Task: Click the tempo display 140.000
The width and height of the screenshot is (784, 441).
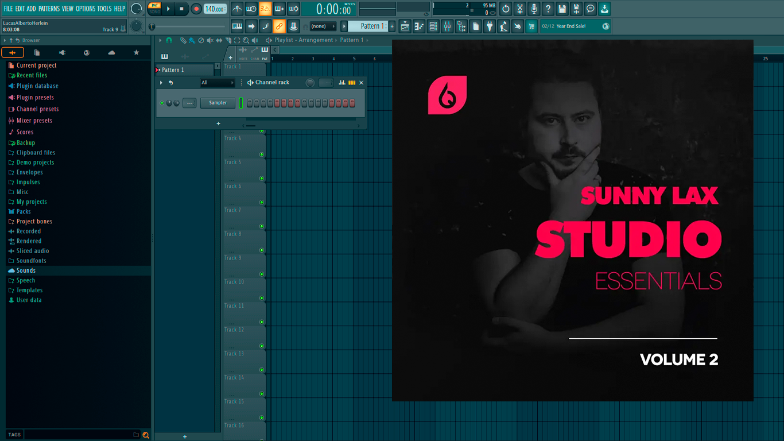Action: tap(215, 9)
